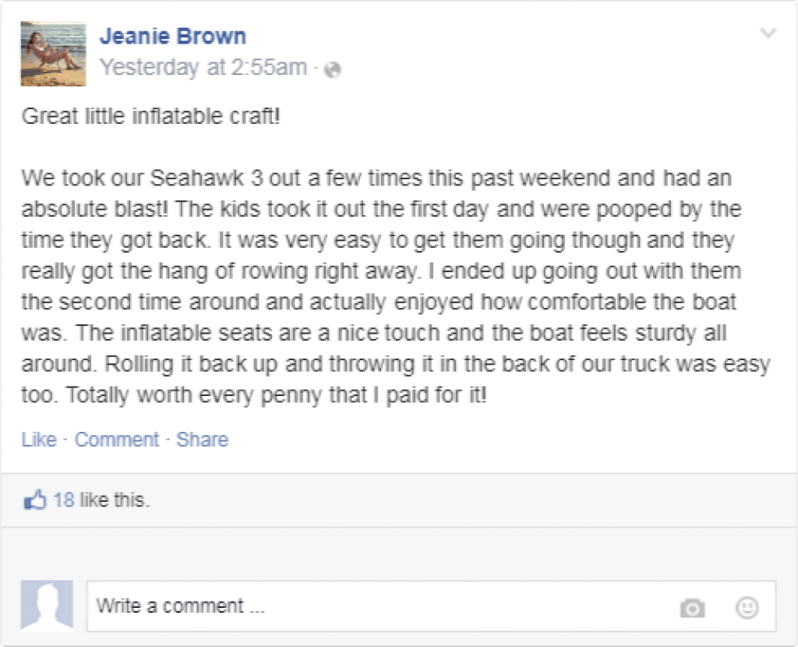Click the globe public audience icon
This screenshot has height=647, width=798.
[x=333, y=70]
